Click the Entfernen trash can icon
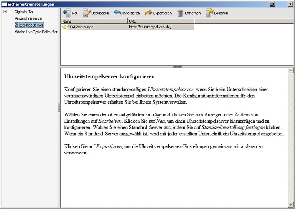 180,13
